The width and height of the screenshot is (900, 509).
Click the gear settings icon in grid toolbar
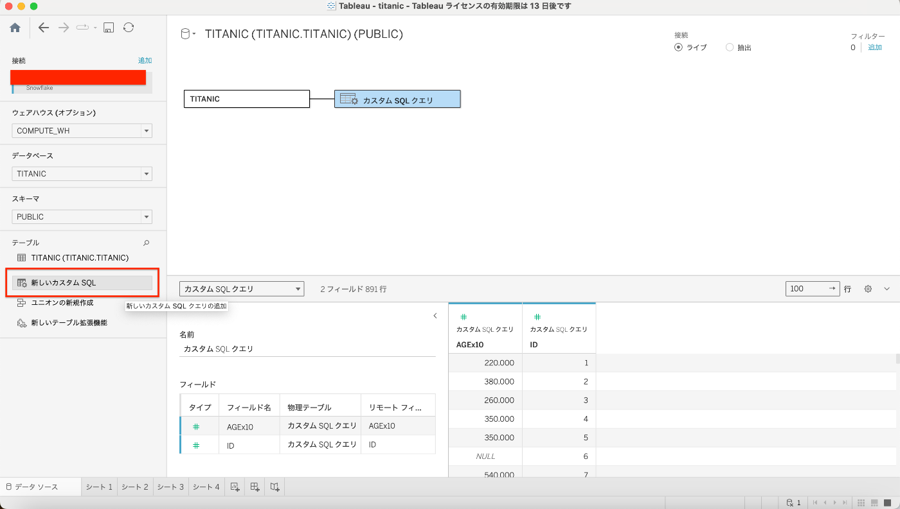coord(868,289)
